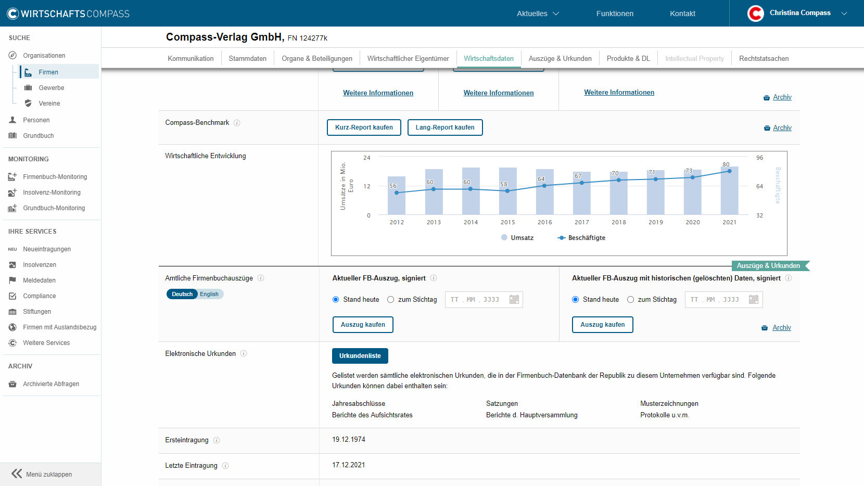864x486 pixels.
Task: Click the Personen person icon
Action: click(12, 120)
